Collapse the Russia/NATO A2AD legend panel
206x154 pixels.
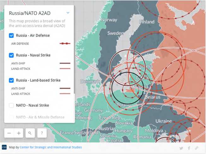[68, 13]
